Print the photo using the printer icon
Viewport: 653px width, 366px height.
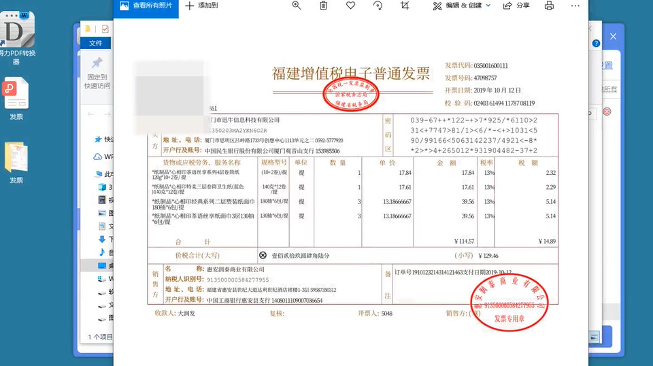[x=550, y=5]
